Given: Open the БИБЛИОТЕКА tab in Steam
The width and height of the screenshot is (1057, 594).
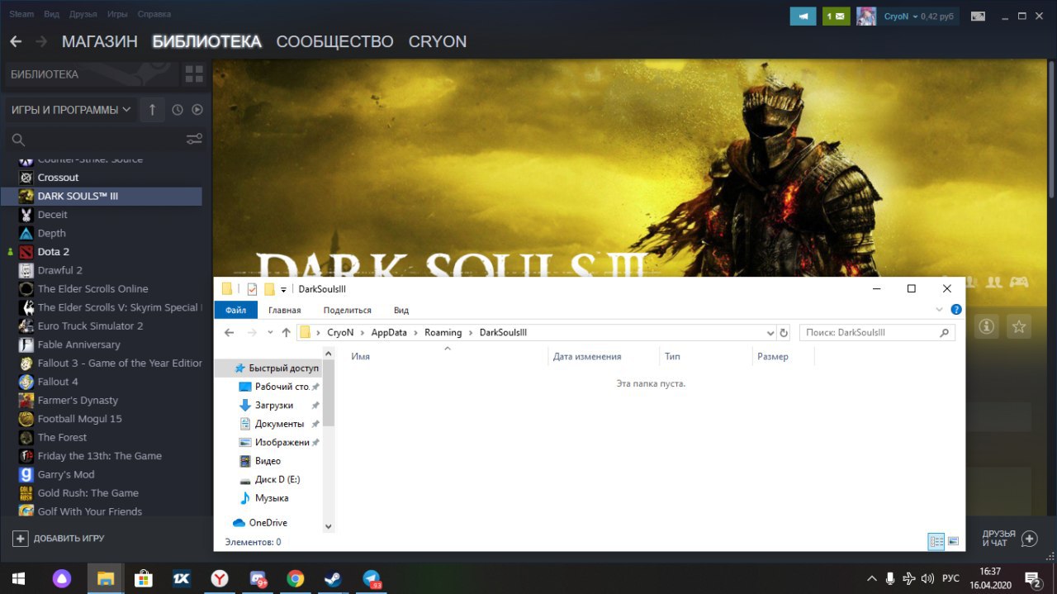Looking at the screenshot, I should [206, 41].
